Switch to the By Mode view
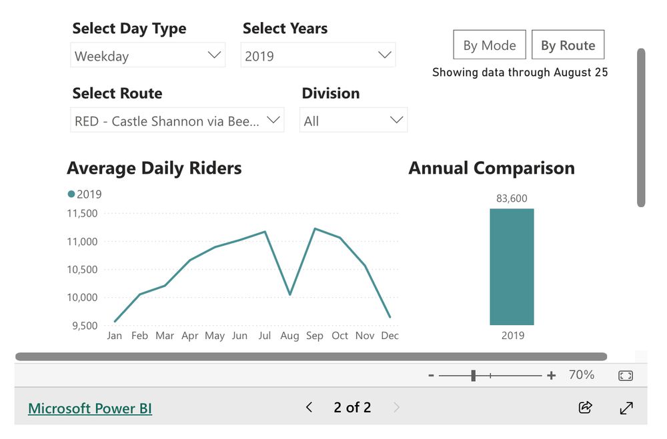Viewport: 667px width, 439px height. click(x=490, y=45)
